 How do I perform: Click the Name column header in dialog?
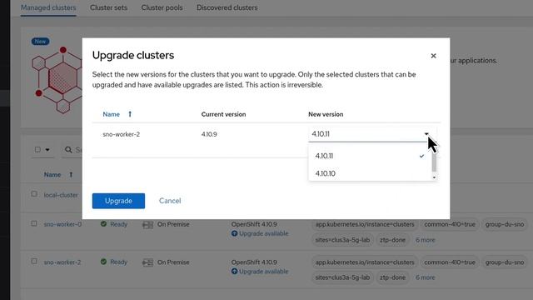[x=111, y=114]
